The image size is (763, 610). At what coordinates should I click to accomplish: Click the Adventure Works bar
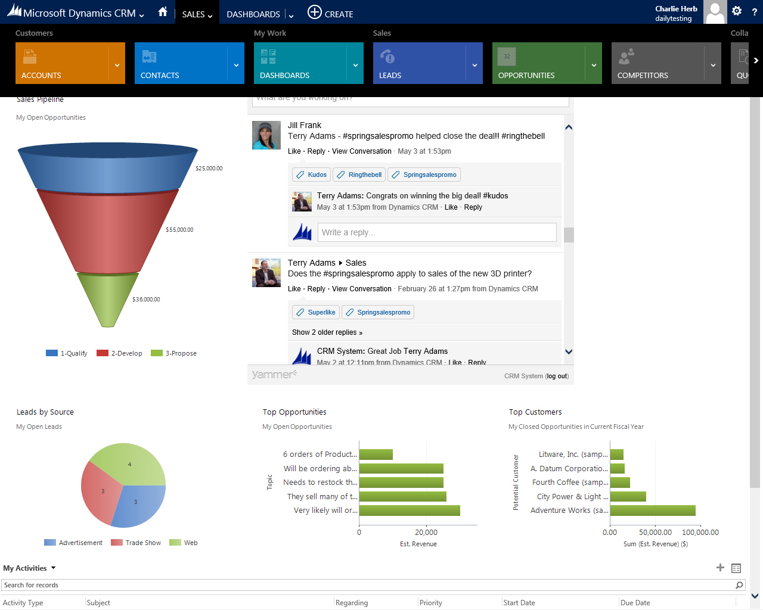[x=653, y=511]
